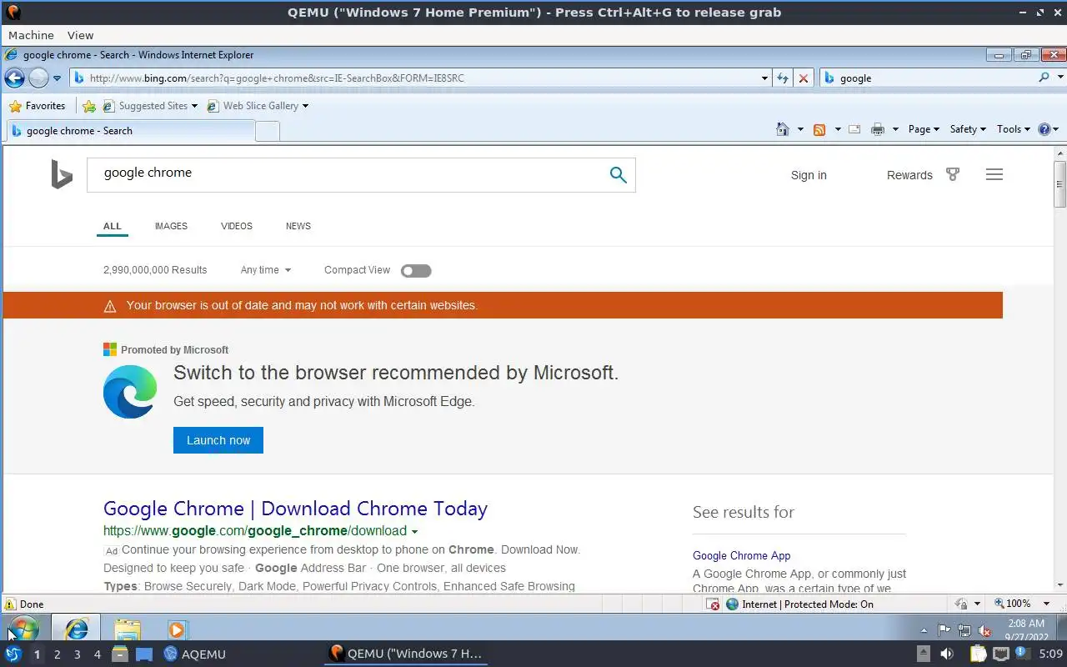Open the Tools menu
1067x667 pixels.
pyautogui.click(x=1014, y=129)
